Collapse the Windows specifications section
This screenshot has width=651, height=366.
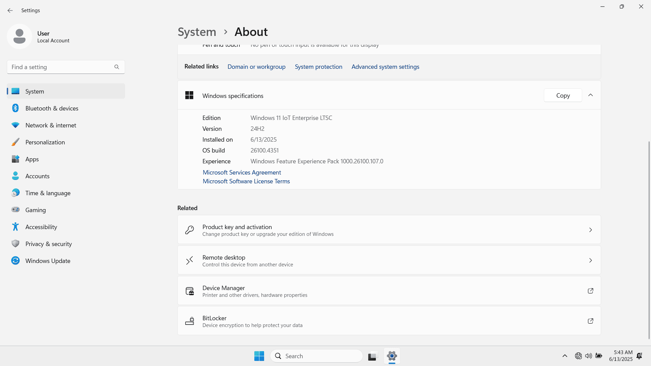pos(590,95)
